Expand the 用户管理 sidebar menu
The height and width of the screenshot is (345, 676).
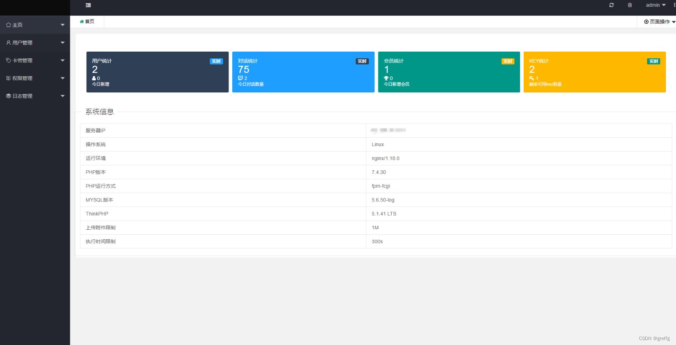coord(35,43)
